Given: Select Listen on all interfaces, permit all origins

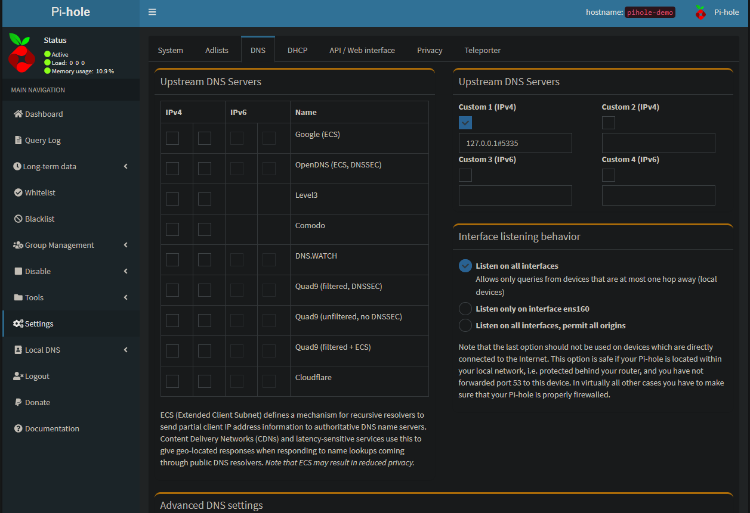Looking at the screenshot, I should coord(465,325).
